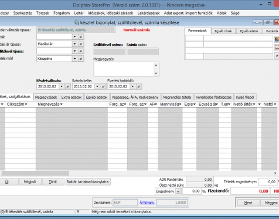279x219 pixels.
Task: Open the Súgó menu
Action: (235, 13)
